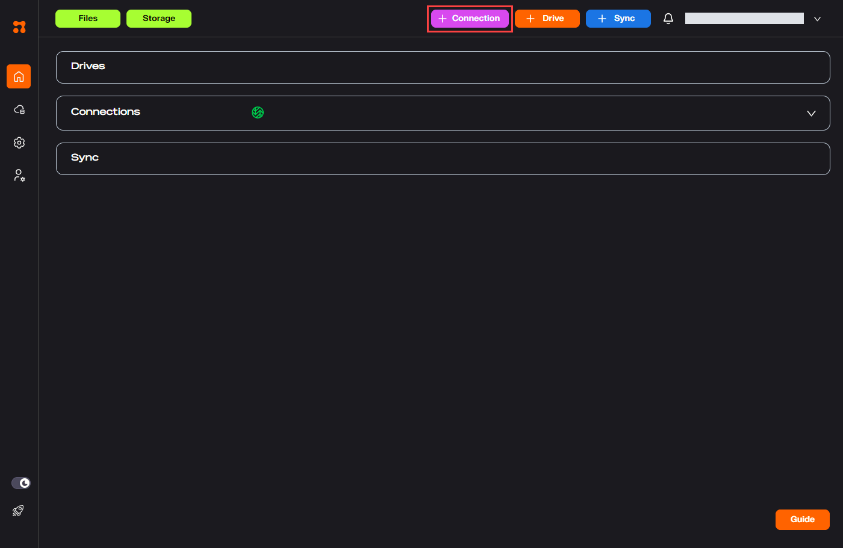Click the orange add Drive button
843x548 pixels.
547,19
